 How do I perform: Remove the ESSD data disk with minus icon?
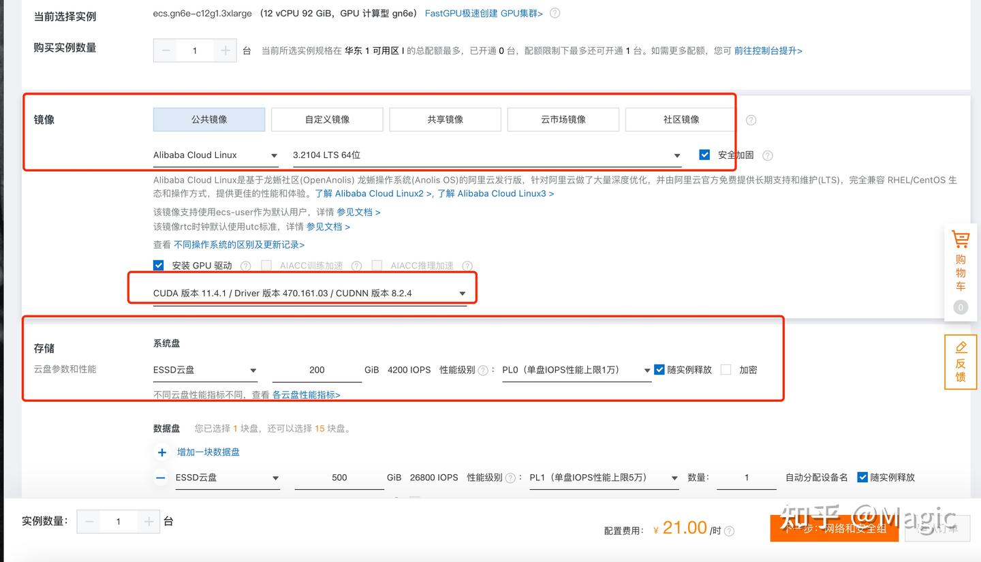tap(160, 478)
